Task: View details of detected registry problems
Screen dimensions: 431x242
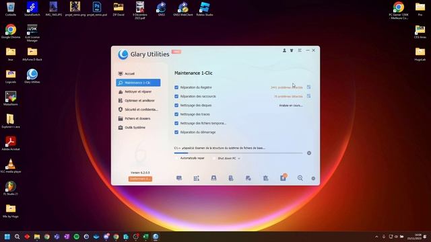Action: point(308,87)
